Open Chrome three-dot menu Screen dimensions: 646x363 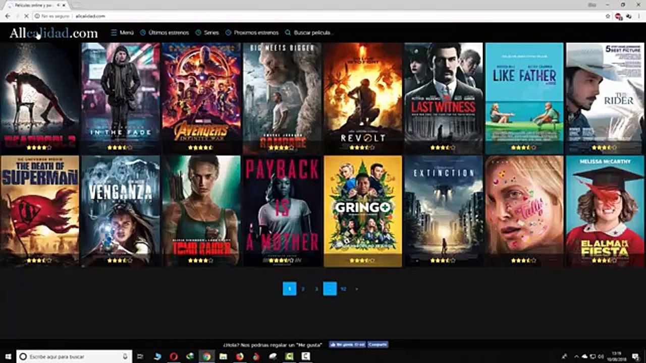pos(639,16)
